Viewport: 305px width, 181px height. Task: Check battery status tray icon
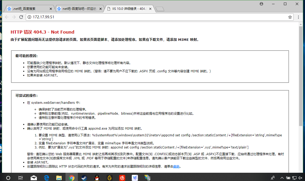[x=288, y=178]
